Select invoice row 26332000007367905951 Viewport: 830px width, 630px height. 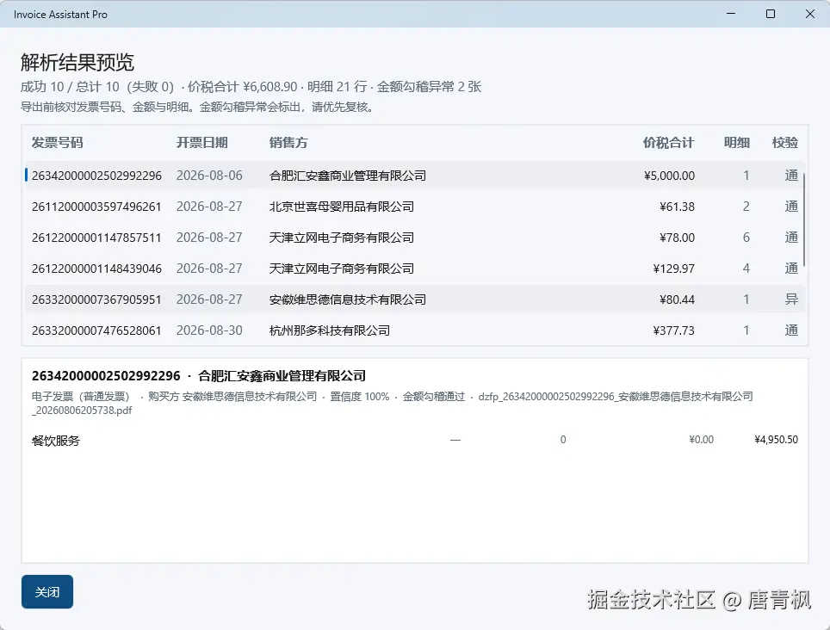[414, 300]
